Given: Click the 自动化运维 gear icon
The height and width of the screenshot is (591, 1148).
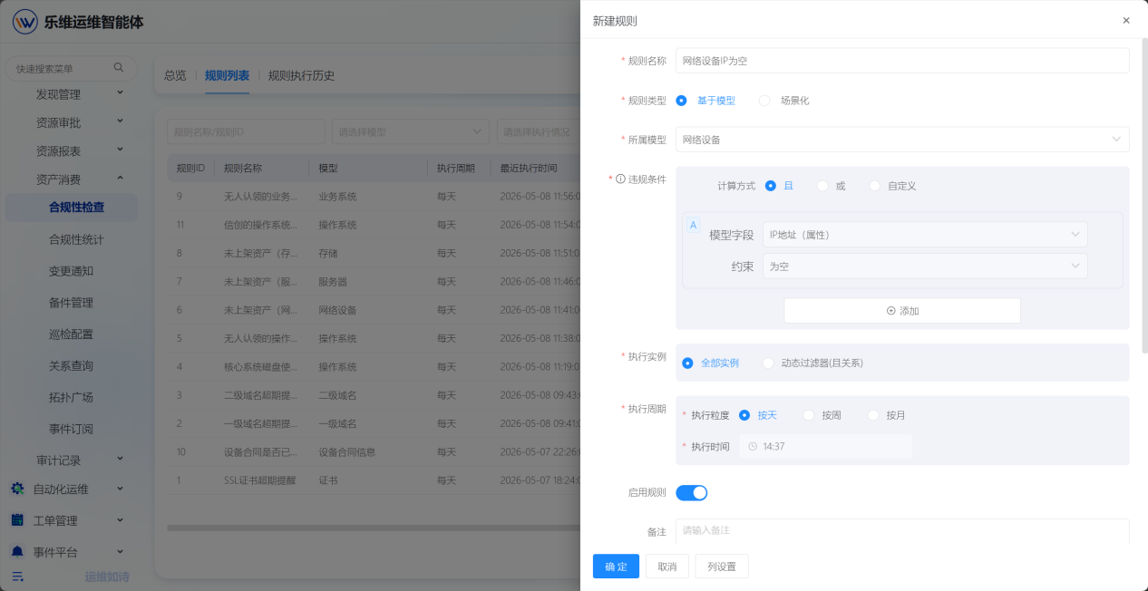Looking at the screenshot, I should [17, 489].
